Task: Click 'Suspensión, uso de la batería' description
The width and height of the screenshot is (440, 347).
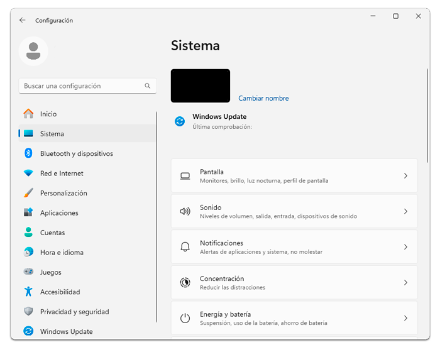Action: click(x=263, y=323)
